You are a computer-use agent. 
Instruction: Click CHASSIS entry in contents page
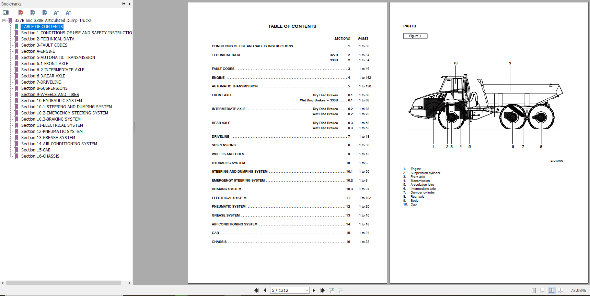click(x=219, y=242)
